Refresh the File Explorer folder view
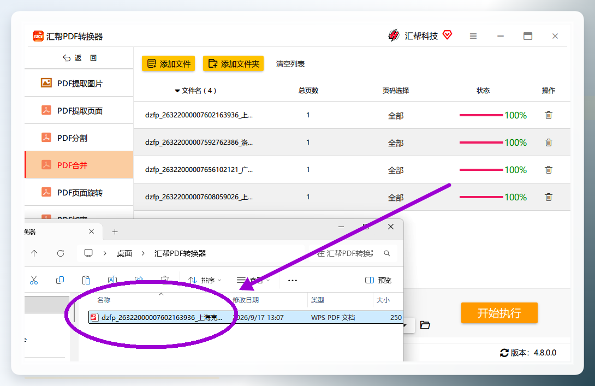The width and height of the screenshot is (595, 386). pyautogui.click(x=61, y=253)
